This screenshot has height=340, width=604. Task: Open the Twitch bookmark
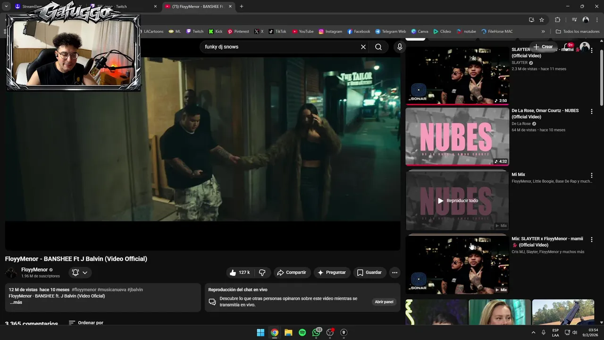tap(195, 32)
